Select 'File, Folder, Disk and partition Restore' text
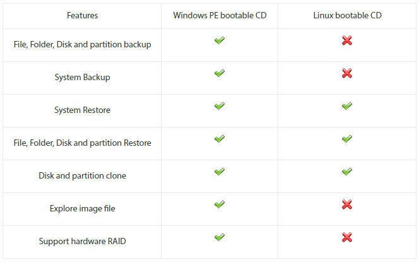 tap(82, 143)
